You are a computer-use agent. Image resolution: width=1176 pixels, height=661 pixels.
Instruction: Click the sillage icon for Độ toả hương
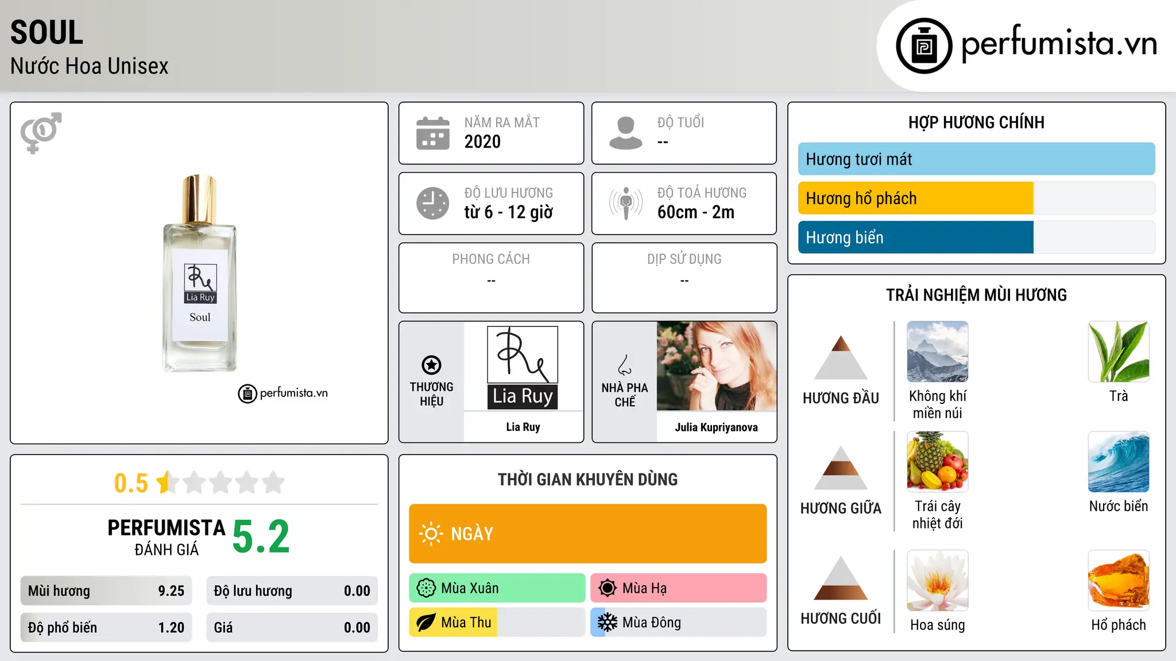tap(626, 203)
